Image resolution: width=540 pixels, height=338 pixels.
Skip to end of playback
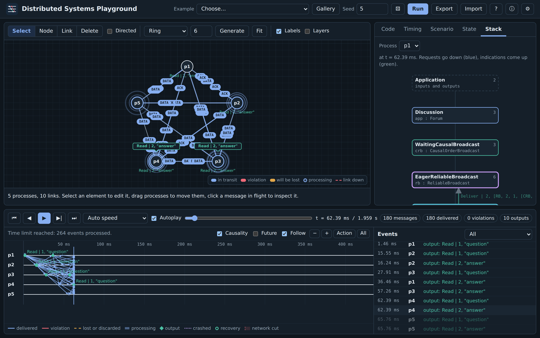(x=74, y=218)
